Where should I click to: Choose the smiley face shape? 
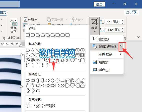tap(47, 60)
